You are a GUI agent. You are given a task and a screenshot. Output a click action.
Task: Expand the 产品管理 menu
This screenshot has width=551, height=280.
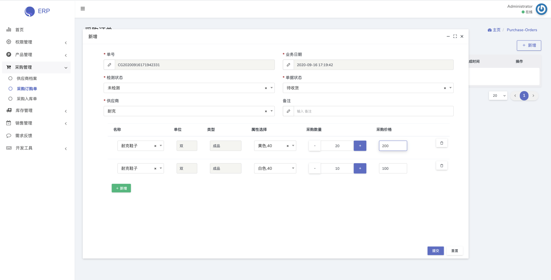pos(36,55)
